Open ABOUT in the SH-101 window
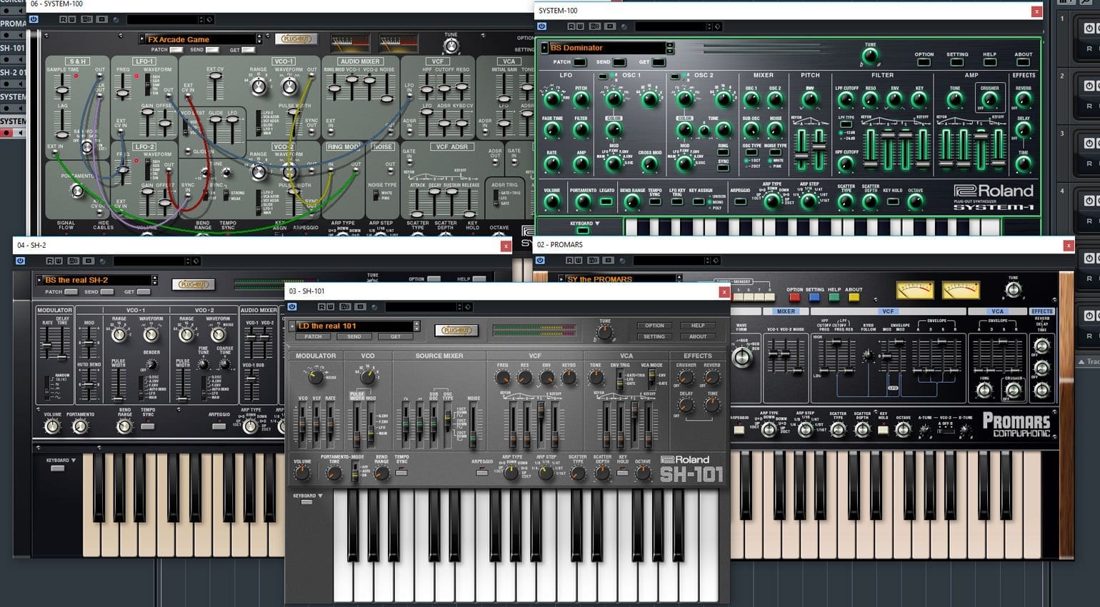This screenshot has width=1100, height=607. pos(698,336)
